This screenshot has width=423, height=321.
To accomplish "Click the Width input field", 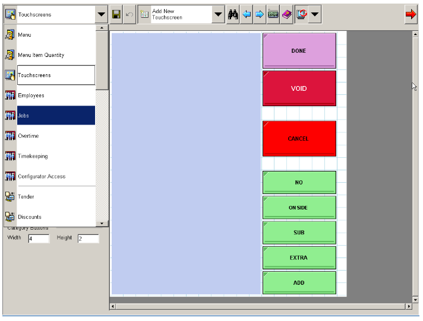I will [39, 239].
